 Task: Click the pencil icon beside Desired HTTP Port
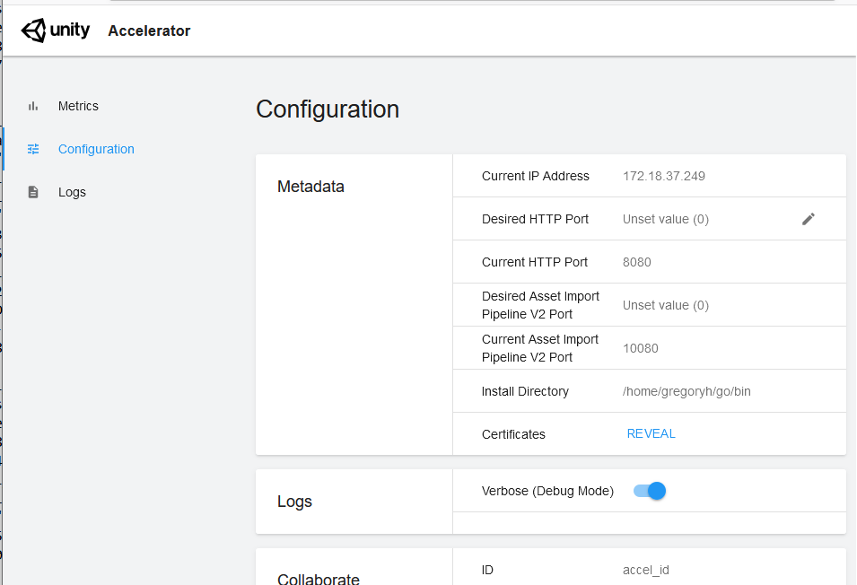(808, 218)
